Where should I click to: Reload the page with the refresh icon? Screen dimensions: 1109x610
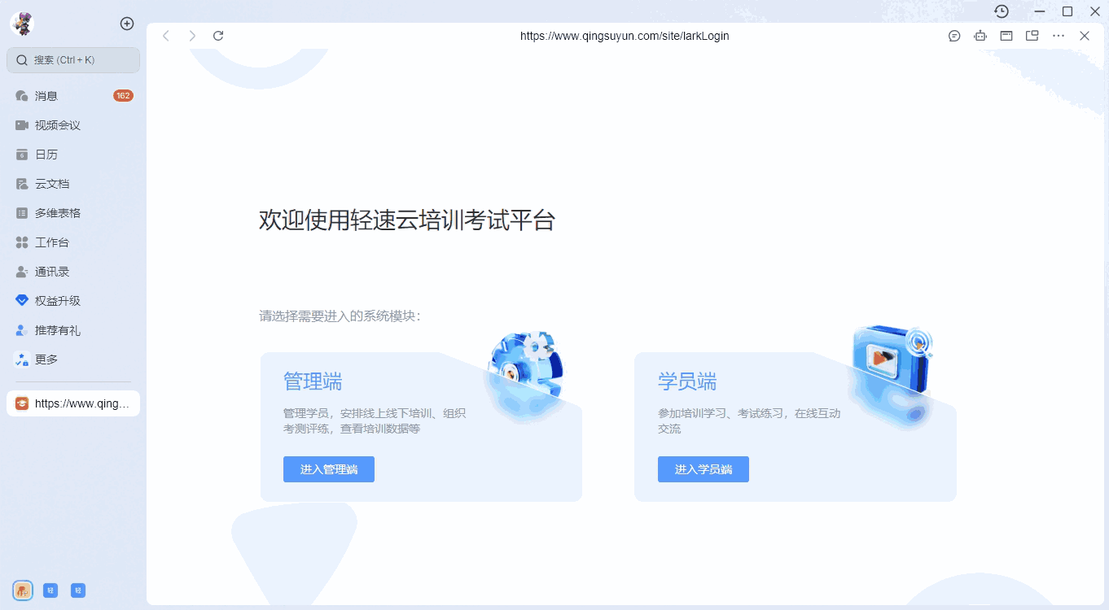pos(218,36)
